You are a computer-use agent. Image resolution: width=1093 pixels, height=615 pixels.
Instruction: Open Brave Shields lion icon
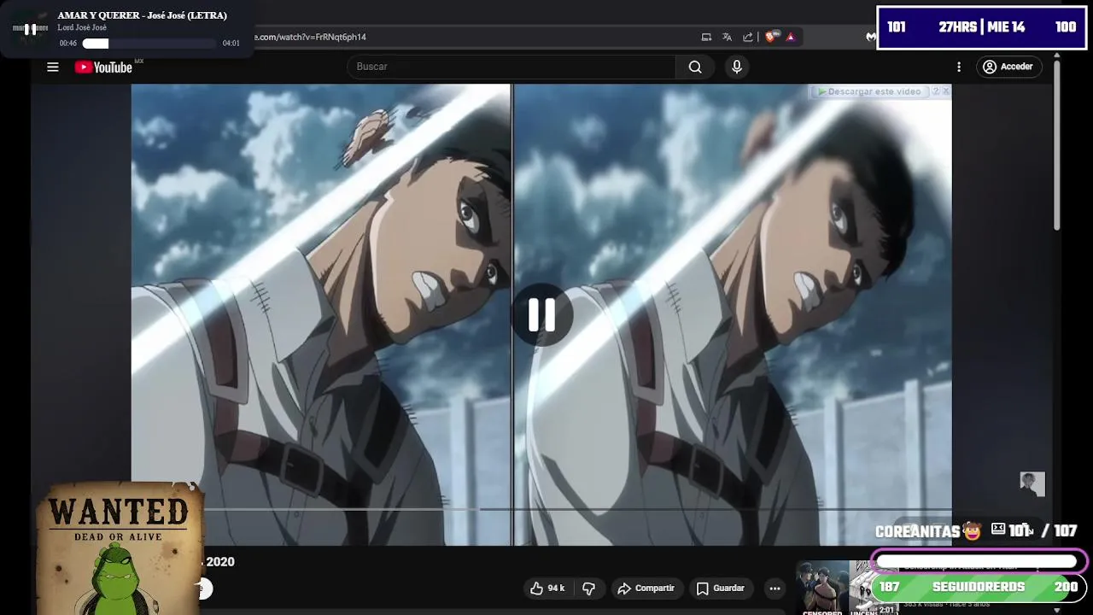click(771, 37)
